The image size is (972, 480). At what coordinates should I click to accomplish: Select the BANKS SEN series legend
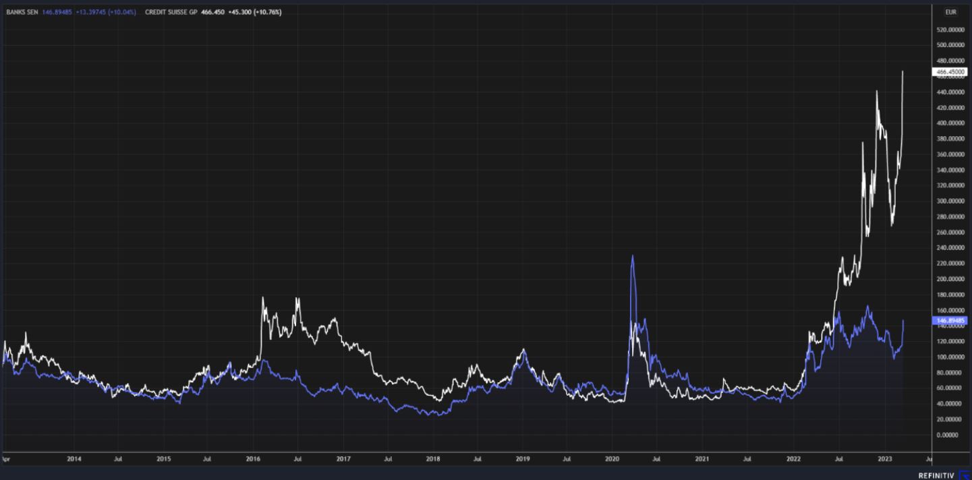pyautogui.click(x=22, y=12)
